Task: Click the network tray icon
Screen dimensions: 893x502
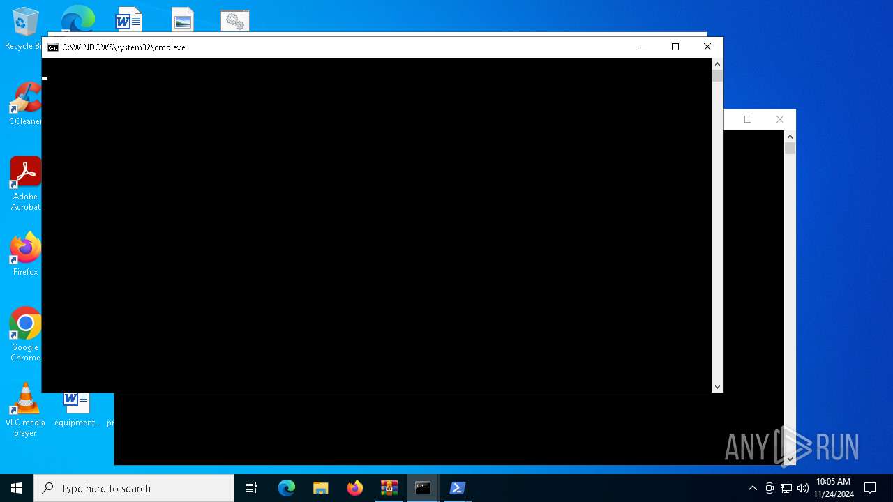Action: [786, 488]
